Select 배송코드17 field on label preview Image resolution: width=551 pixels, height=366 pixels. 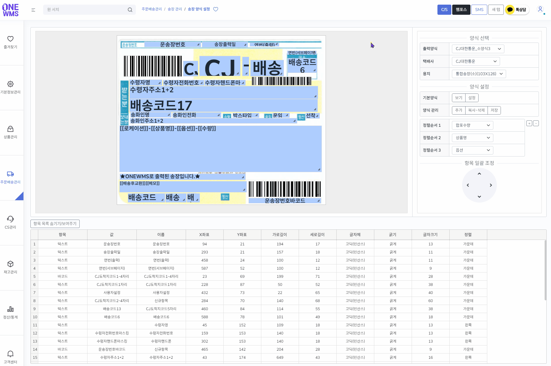(x=223, y=105)
